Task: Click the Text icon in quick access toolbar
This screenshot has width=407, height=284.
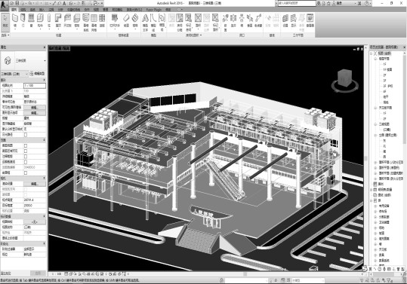Action: point(64,3)
